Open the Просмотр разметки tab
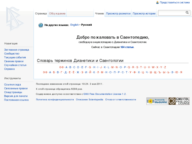 118,13
